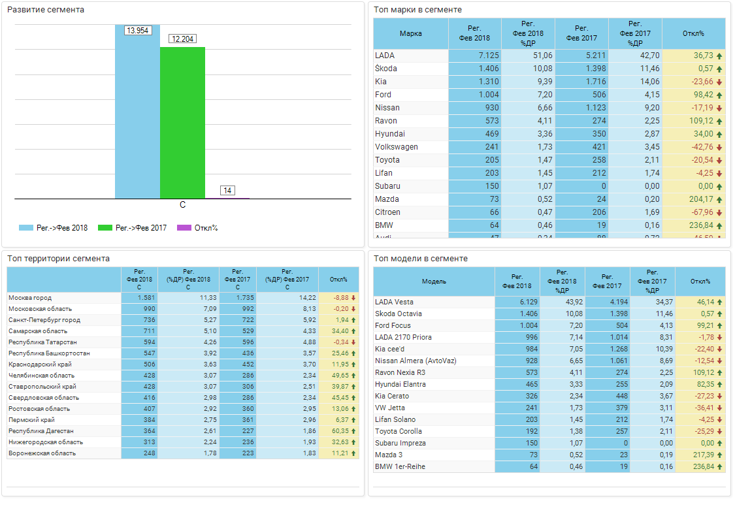Click the green up arrow beside 217,39
Screen dimensions: 733x518
point(719,455)
